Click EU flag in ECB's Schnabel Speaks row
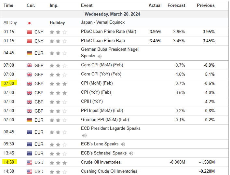 [30, 153]
